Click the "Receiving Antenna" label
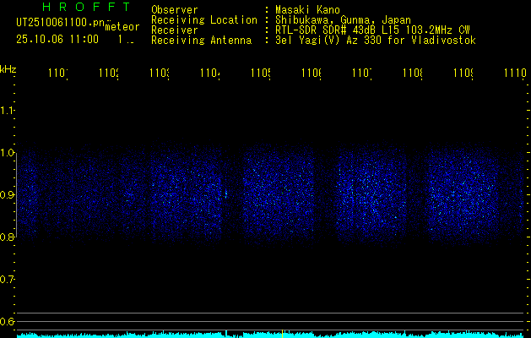This screenshot has width=531, height=338. (202, 41)
